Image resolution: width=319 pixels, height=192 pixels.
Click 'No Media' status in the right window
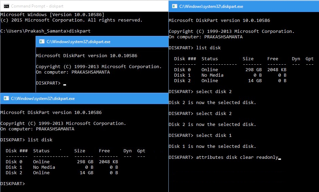click(x=213, y=75)
